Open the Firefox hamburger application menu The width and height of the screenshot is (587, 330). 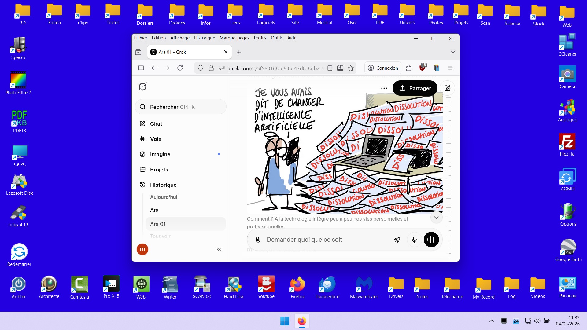(450, 68)
